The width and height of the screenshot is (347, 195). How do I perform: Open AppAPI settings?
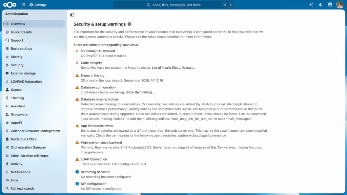[34, 123]
